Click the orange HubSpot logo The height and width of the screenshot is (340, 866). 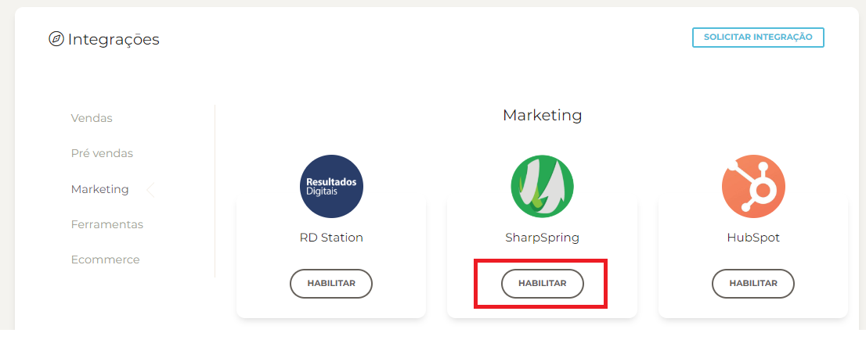click(x=752, y=186)
